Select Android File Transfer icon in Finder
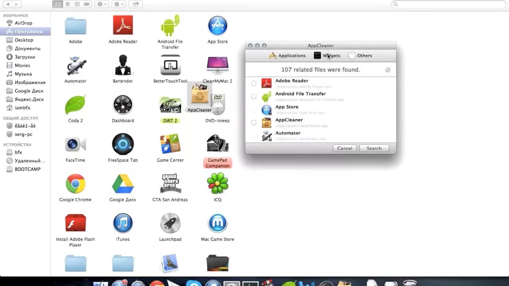This screenshot has width=509, height=286. tap(170, 25)
